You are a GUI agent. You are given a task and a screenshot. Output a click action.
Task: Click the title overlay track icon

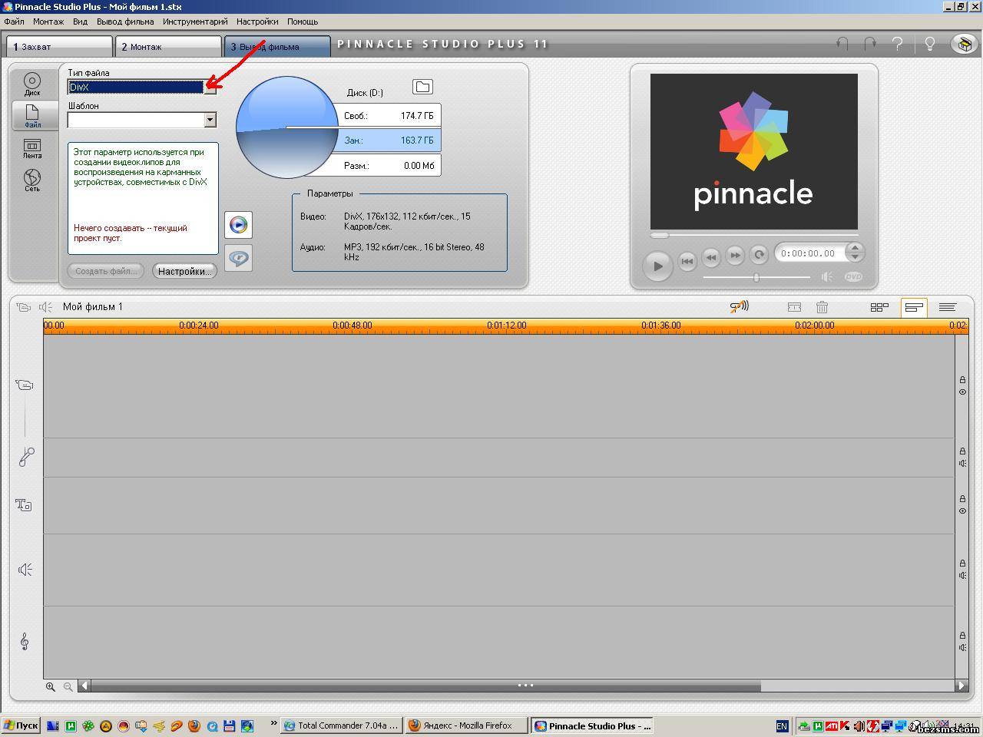click(23, 504)
